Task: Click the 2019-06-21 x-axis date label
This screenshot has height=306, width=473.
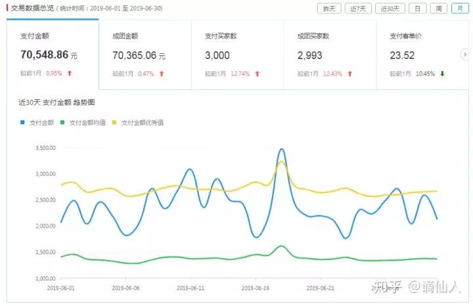Action: pos(321,288)
